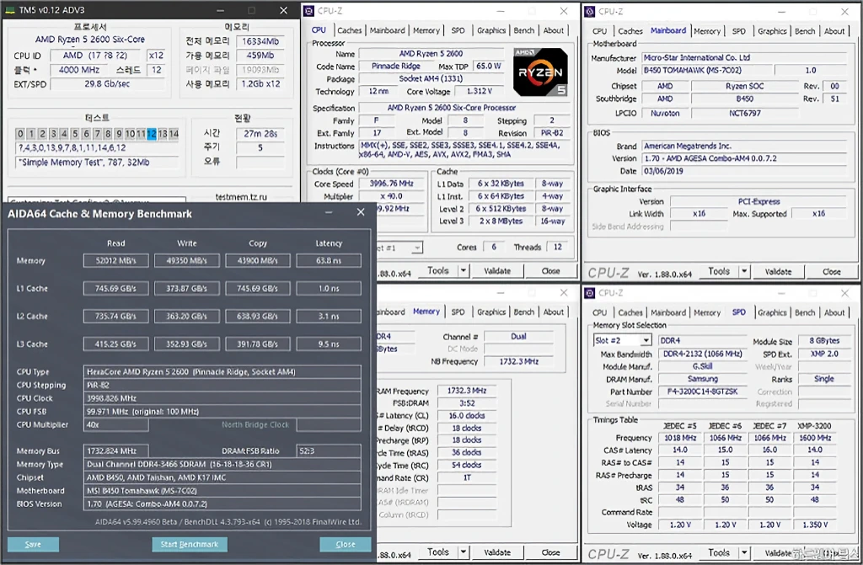Click Tools button in the Mainboard window

(x=719, y=270)
